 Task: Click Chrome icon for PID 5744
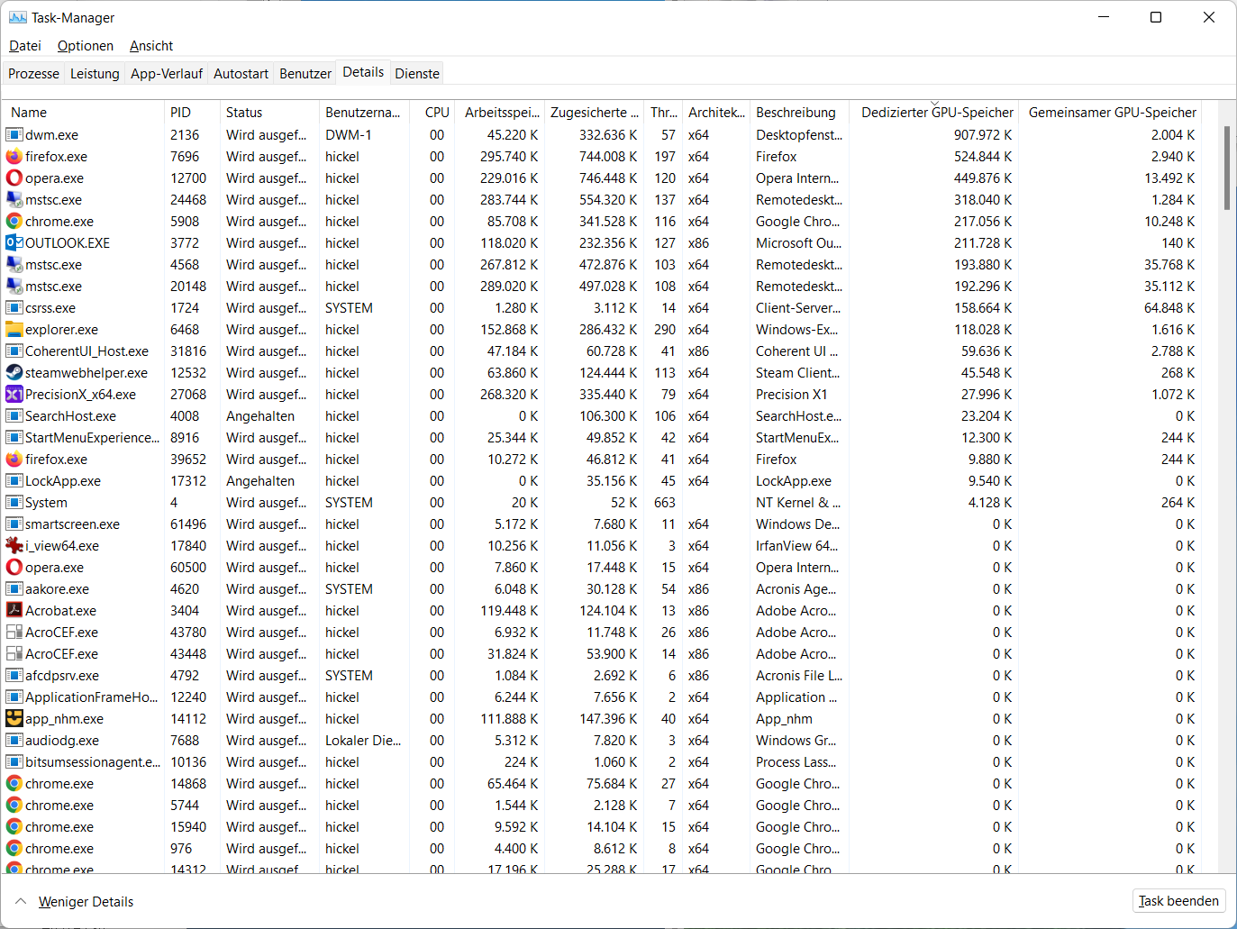click(x=14, y=806)
